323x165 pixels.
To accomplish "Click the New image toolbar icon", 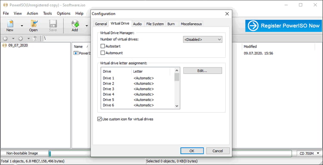I will [10, 26].
